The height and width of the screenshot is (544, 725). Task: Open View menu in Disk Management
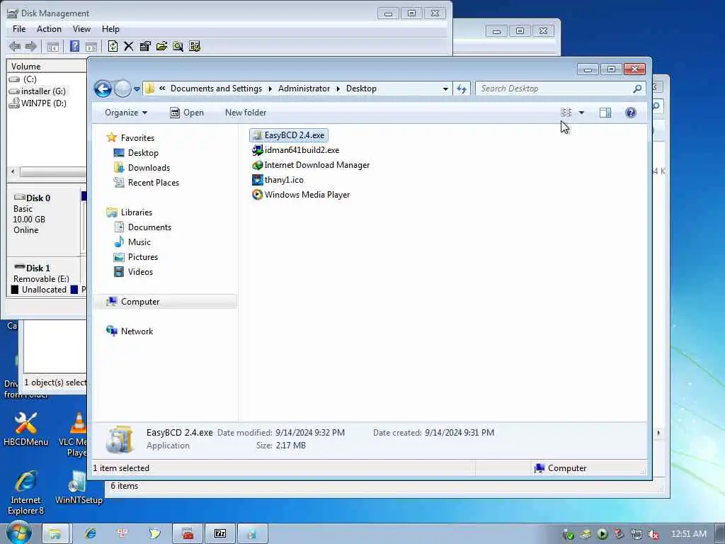point(81,28)
